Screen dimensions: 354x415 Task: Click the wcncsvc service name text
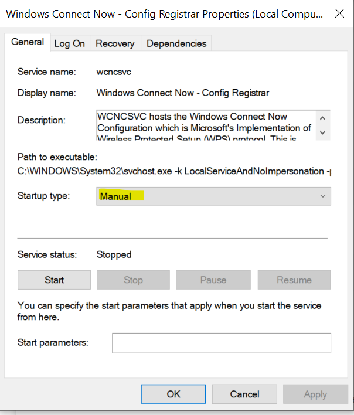114,72
